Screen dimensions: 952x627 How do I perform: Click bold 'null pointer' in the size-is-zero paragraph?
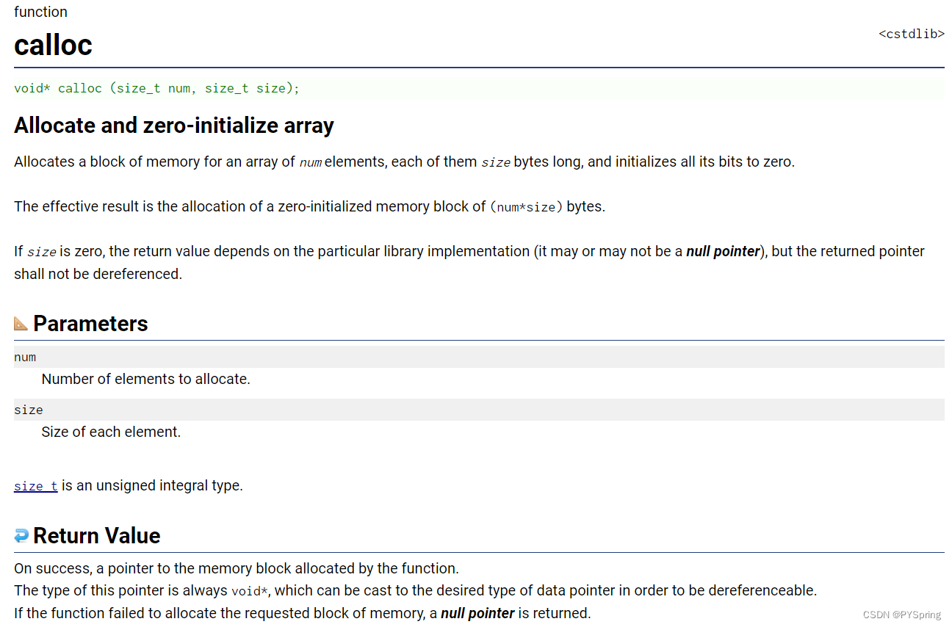click(723, 251)
